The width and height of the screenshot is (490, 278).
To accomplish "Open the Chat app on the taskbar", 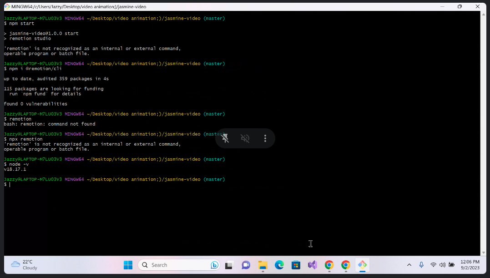I will (246, 265).
